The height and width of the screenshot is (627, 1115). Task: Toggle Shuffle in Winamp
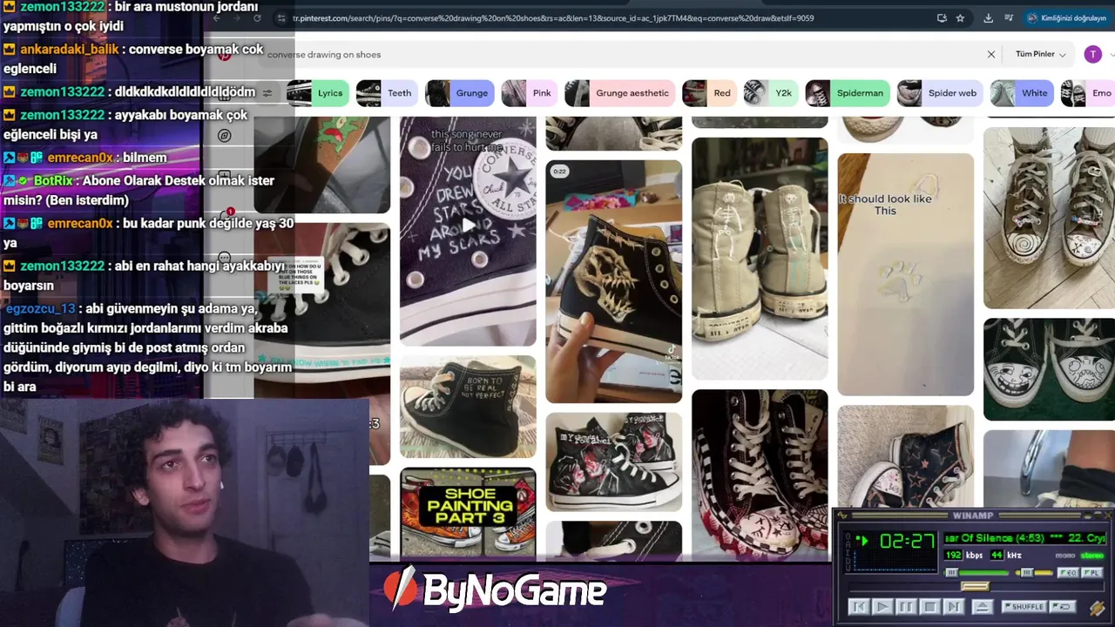pyautogui.click(x=1023, y=607)
